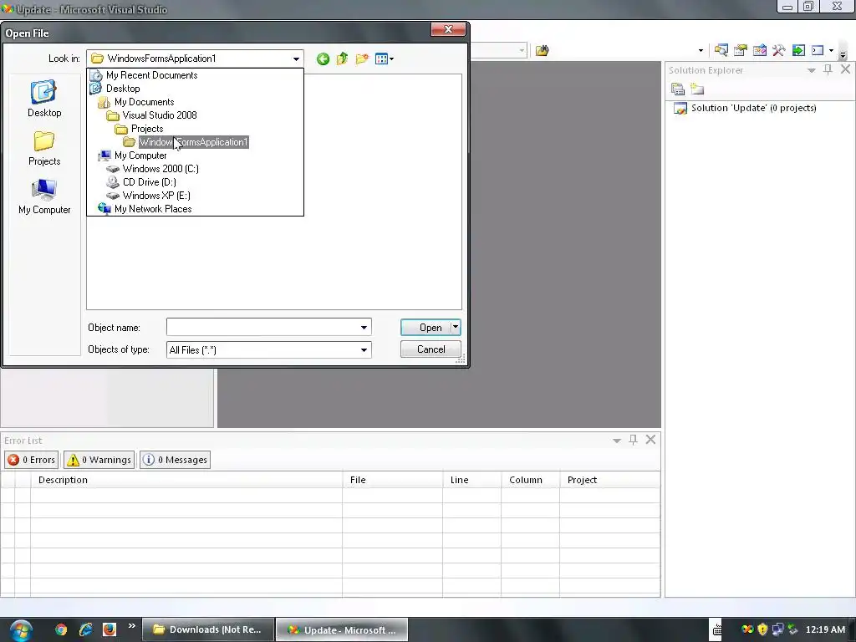Go up one folder level
Viewport: 856px width, 642px height.
point(342,59)
